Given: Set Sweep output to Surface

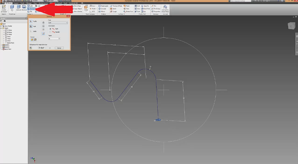Looking at the screenshot, I should pos(35,40).
